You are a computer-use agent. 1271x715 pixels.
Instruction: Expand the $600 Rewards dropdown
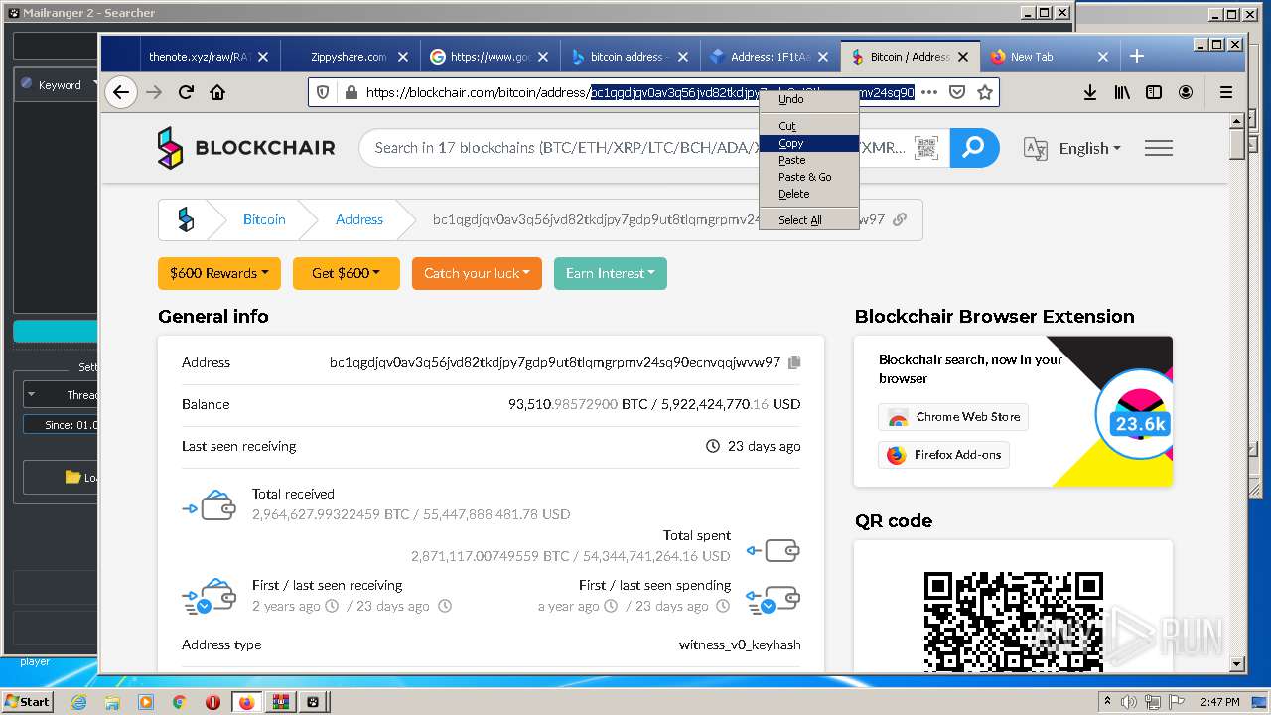tap(219, 273)
